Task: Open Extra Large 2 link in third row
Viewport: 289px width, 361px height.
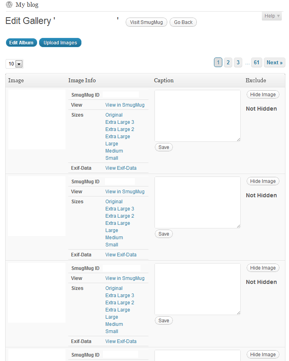Action: pyautogui.click(x=120, y=303)
